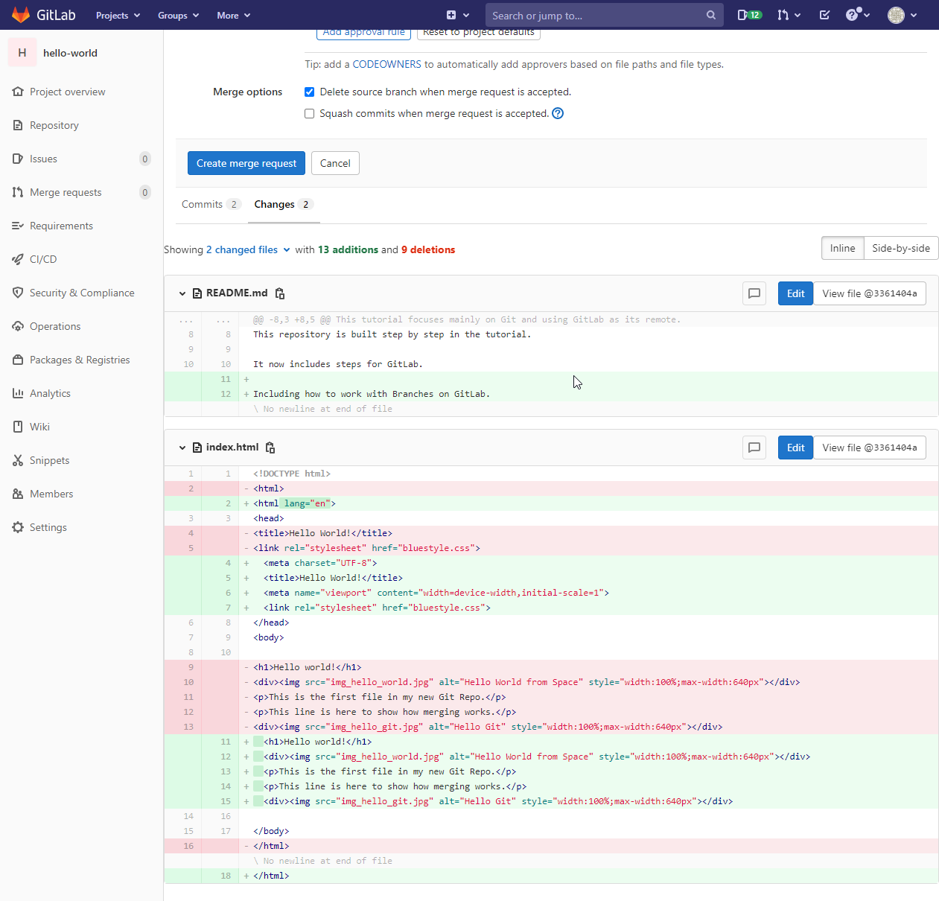Click Create merge request button
The image size is (939, 901).
pos(246,163)
